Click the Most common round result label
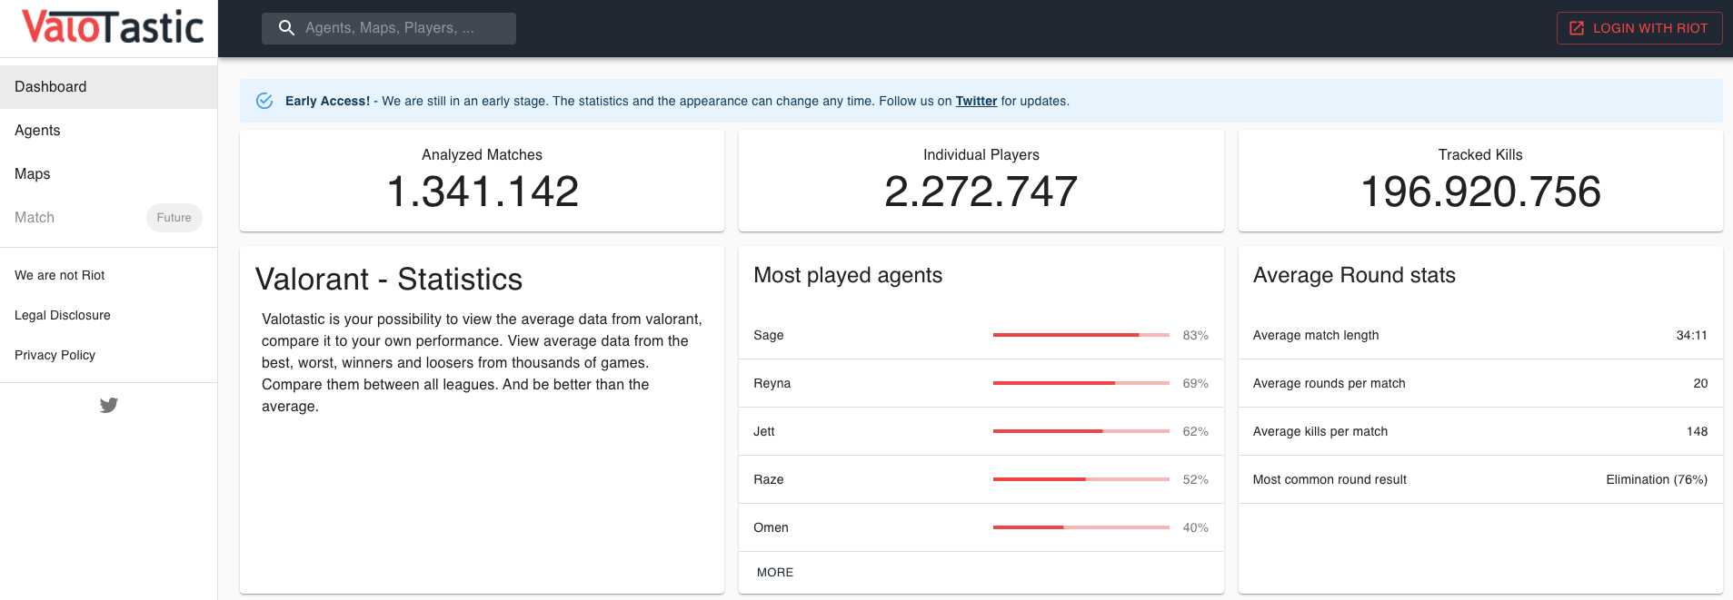Screen dimensions: 1733x600 [x=1330, y=479]
